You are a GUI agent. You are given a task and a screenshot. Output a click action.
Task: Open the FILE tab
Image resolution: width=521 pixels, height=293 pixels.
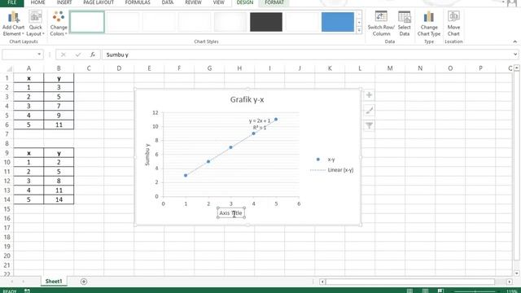point(12,2)
